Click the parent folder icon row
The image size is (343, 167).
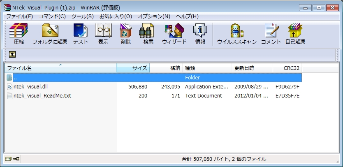click(9, 77)
